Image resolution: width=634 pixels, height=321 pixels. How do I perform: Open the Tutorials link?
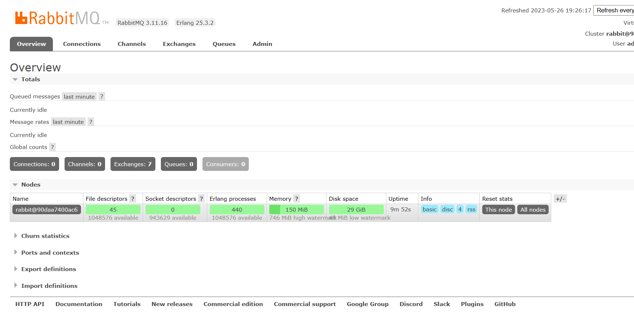127,304
